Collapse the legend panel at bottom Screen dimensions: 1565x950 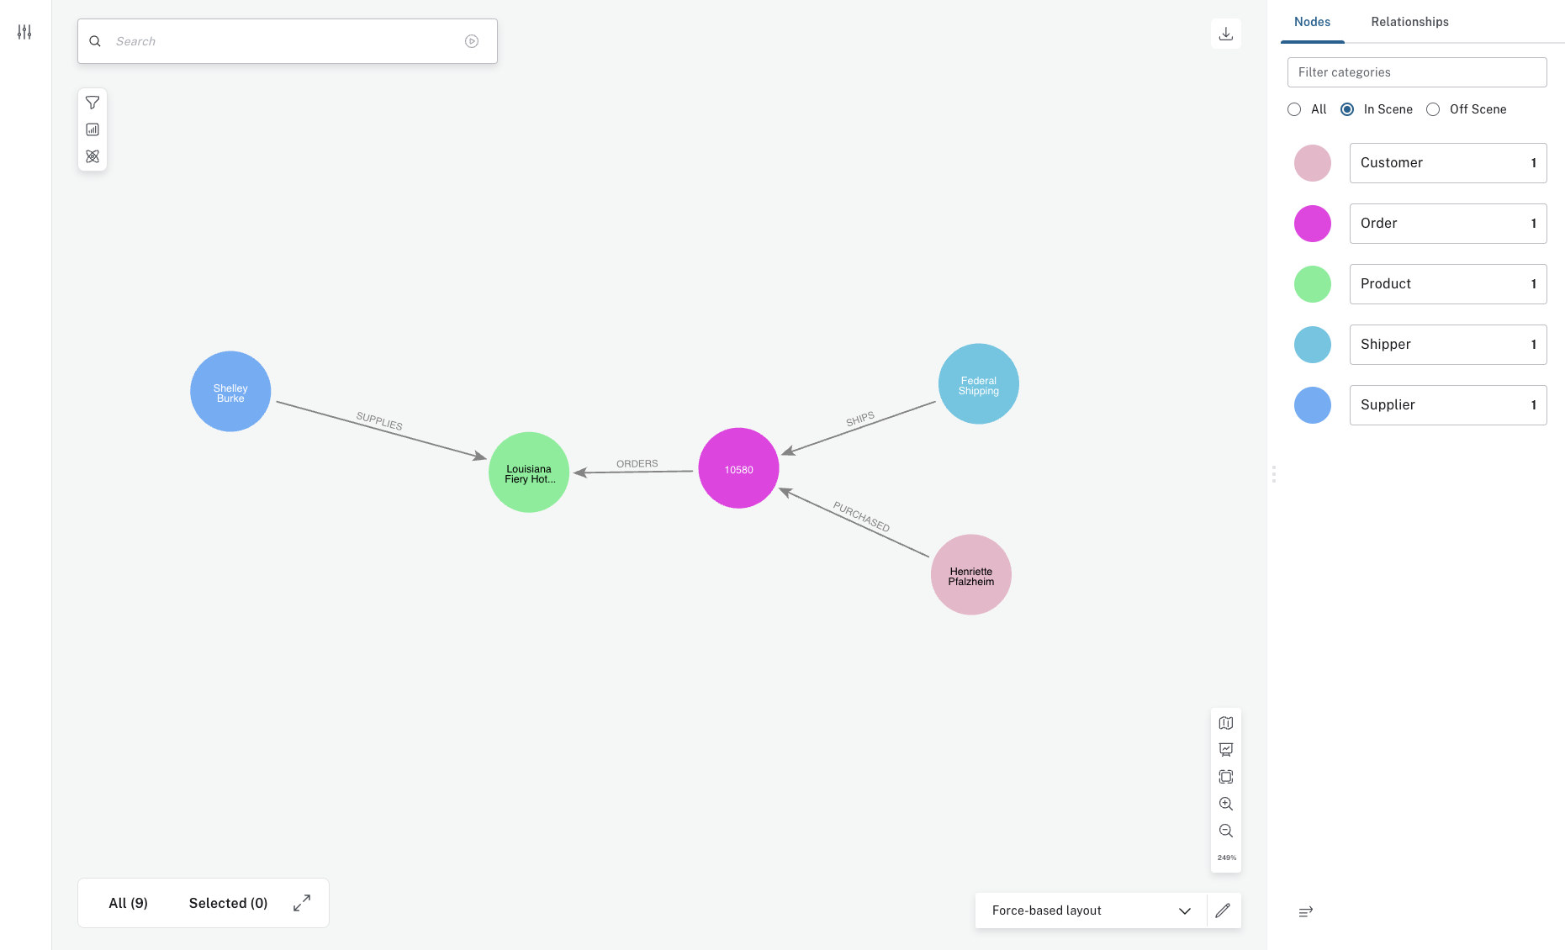[1305, 912]
